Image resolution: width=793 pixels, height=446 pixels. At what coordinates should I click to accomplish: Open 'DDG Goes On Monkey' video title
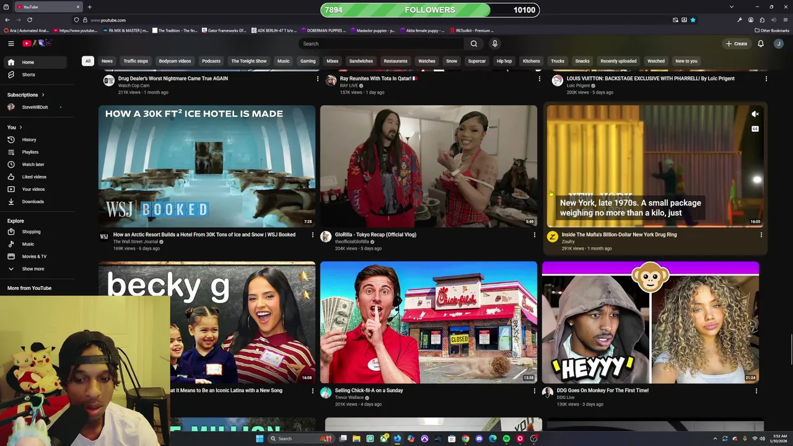[603, 390]
